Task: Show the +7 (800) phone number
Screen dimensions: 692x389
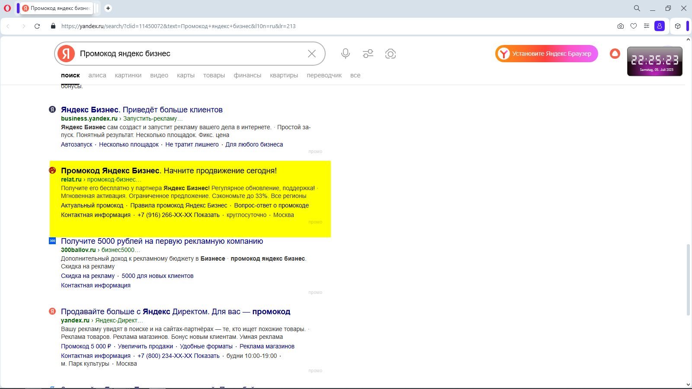Action: pos(179,356)
